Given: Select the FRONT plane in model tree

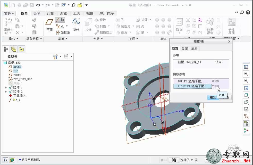Looking at the screenshot, I should point(17,75).
